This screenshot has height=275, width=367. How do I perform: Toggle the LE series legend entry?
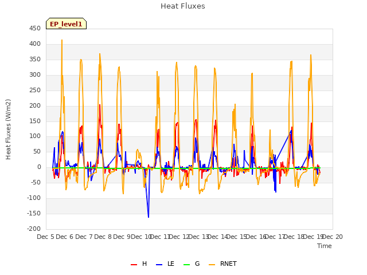point(165,264)
